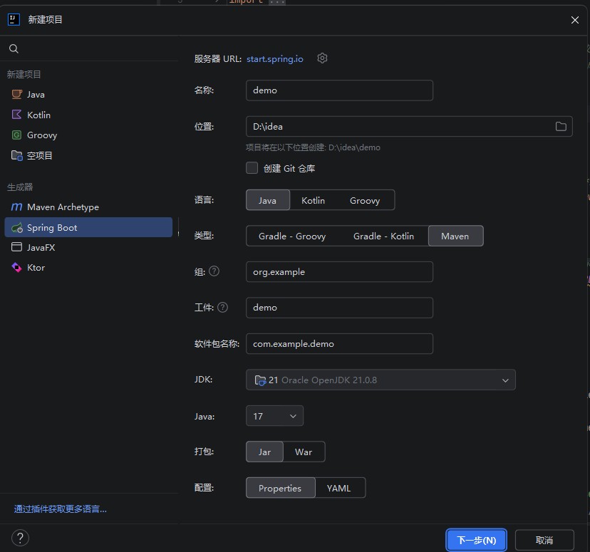Click the hint text D:\idea\demo
This screenshot has width=590, height=552.
(x=354, y=147)
